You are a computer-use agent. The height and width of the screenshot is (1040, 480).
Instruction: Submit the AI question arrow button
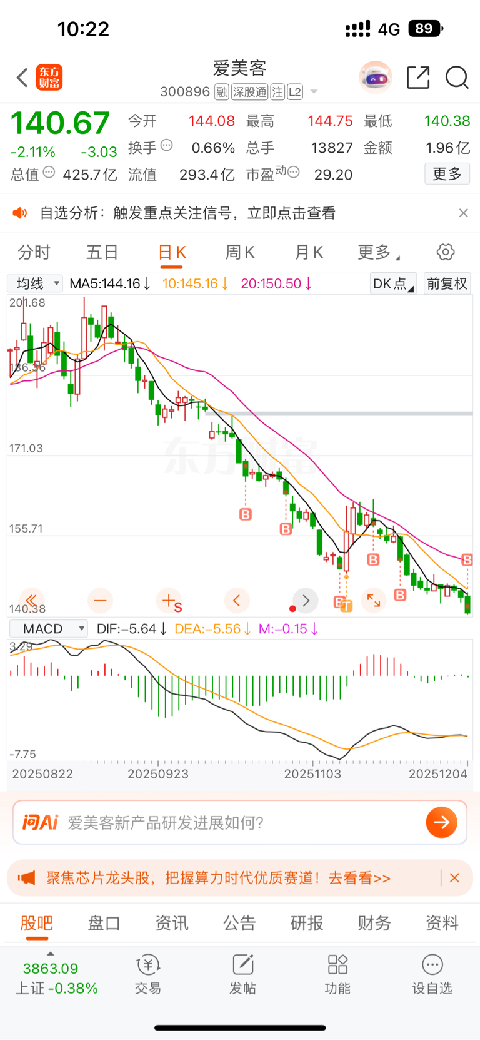click(x=442, y=822)
